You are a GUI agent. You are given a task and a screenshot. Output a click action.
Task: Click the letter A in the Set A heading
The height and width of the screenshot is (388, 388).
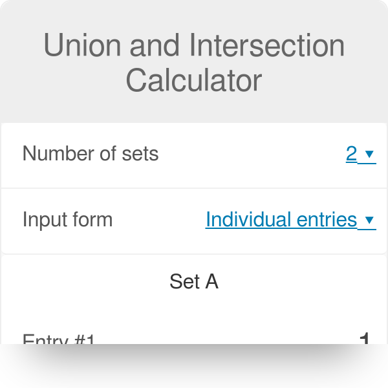coord(211,281)
